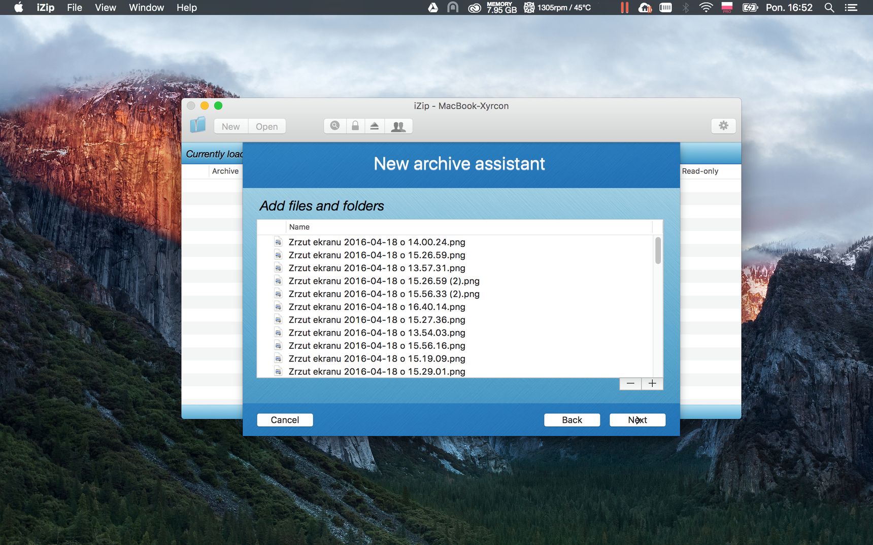Click file icon beside 15.26.59.png
873x545 pixels.
(x=278, y=255)
